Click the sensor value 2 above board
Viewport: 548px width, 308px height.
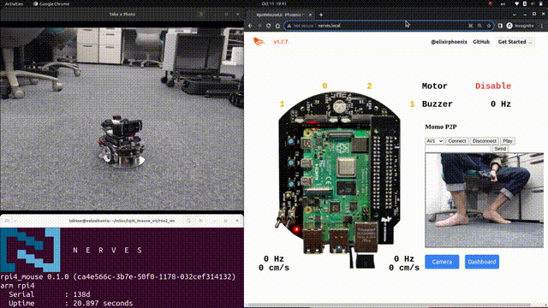pyautogui.click(x=369, y=86)
